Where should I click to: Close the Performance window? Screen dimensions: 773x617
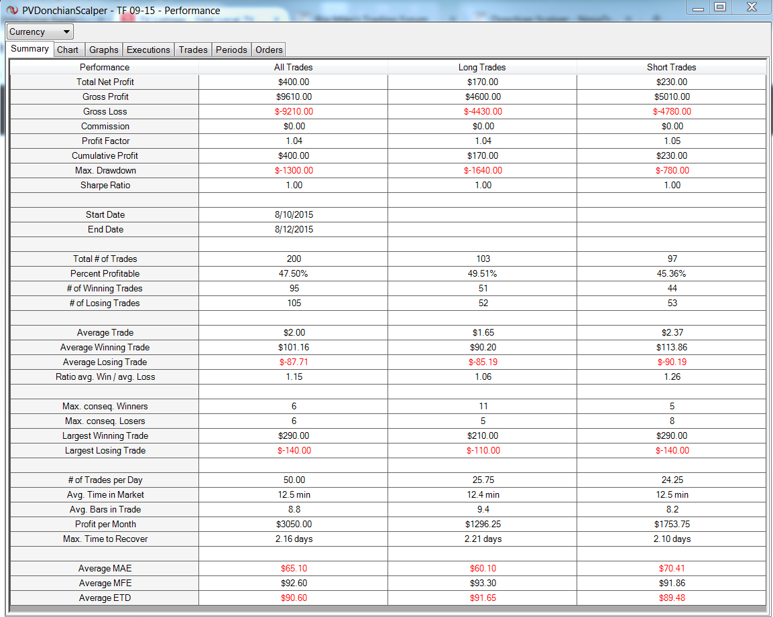point(752,7)
